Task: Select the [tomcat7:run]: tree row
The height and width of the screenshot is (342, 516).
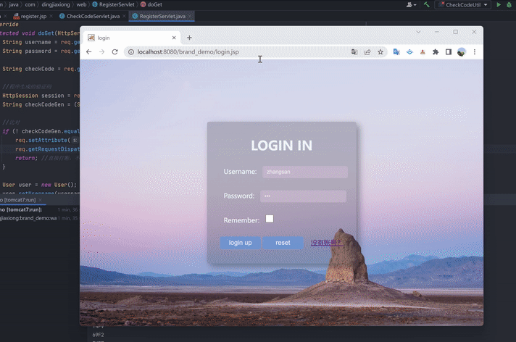Action: point(39,209)
